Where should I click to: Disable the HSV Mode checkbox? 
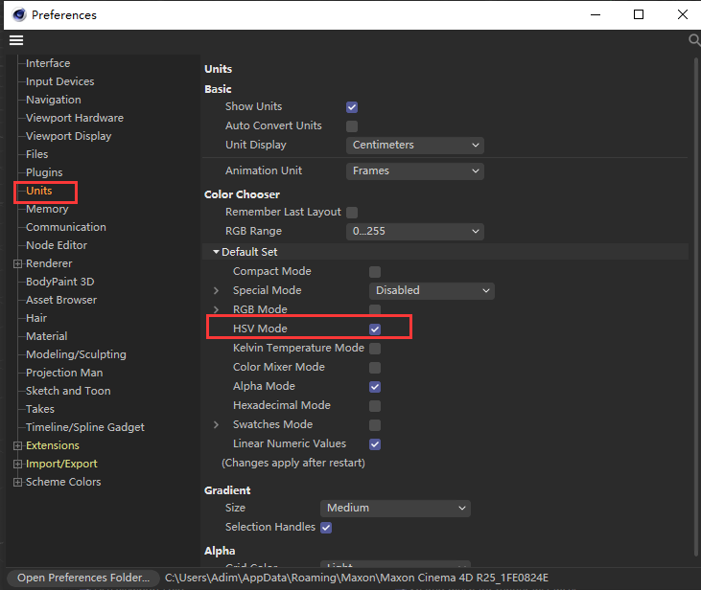click(x=375, y=329)
